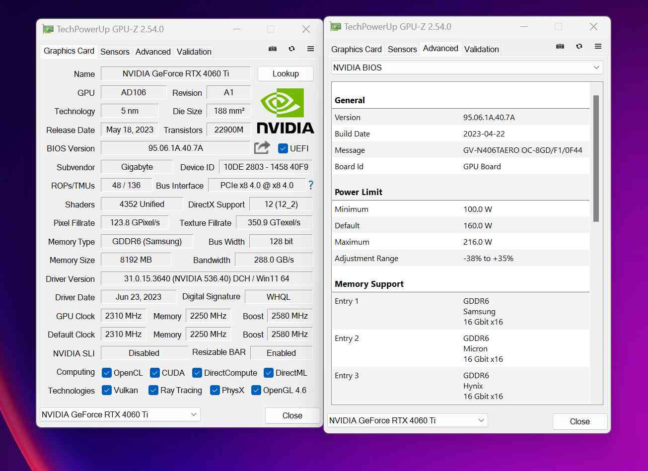This screenshot has width=648, height=471.
Task: Toggle the DirectCompute checkbox
Action: pyautogui.click(x=197, y=373)
